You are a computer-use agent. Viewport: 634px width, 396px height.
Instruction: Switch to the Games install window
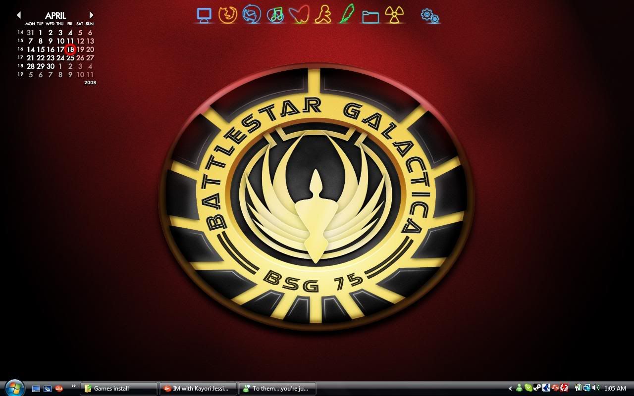pos(119,388)
